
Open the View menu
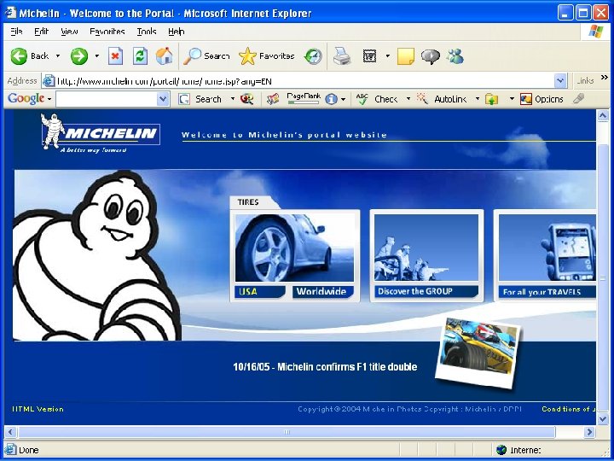coord(69,32)
